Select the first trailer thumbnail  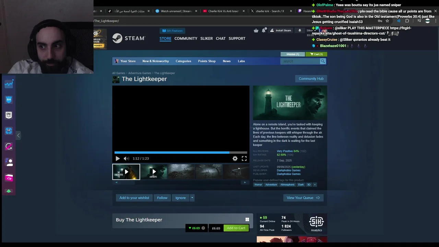(126, 172)
